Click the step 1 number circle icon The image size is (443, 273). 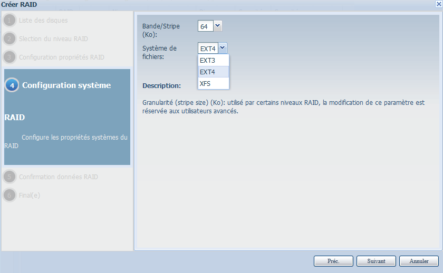click(x=9, y=21)
